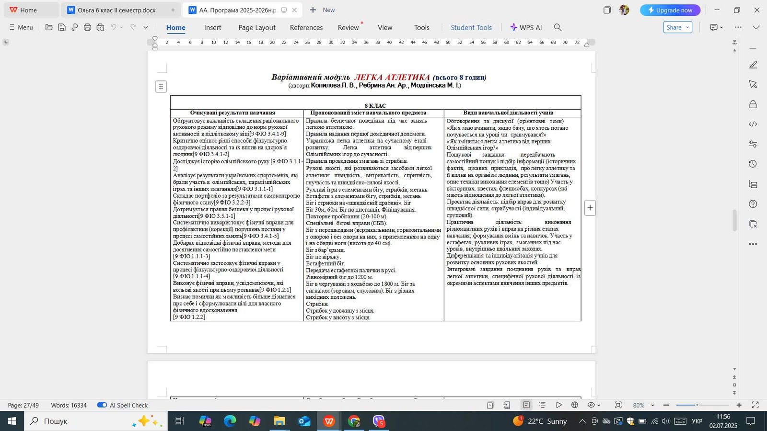Click the taskbar Пошук search box
Viewport: 767px width, 431px height.
(96, 421)
